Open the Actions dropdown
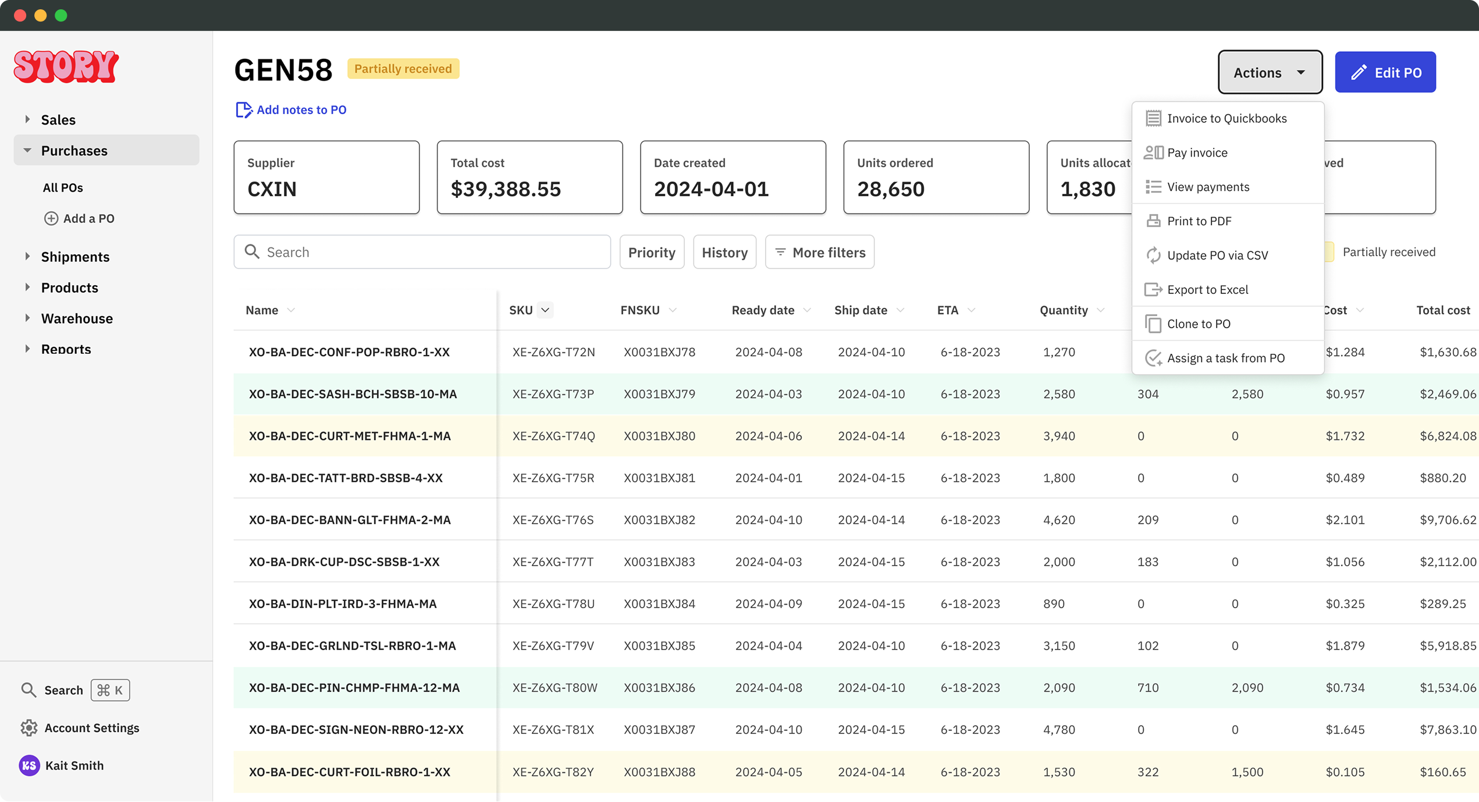The image size is (1479, 802). pyautogui.click(x=1270, y=72)
